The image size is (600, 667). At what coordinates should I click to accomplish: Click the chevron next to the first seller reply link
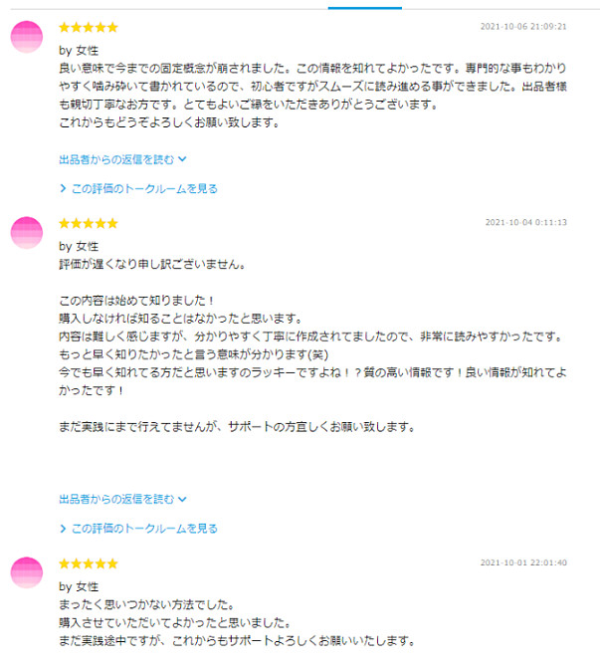coord(182,159)
